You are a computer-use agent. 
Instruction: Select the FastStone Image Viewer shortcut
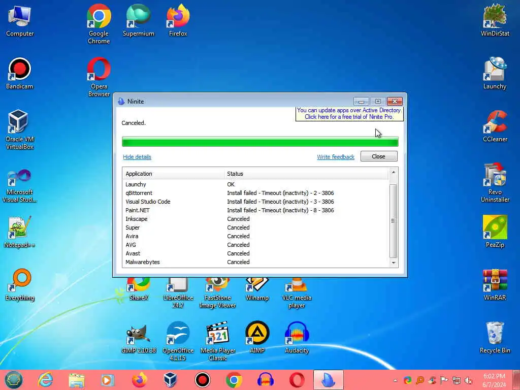click(x=217, y=292)
